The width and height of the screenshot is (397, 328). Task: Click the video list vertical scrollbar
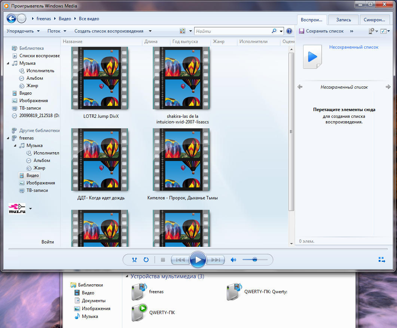[291, 132]
